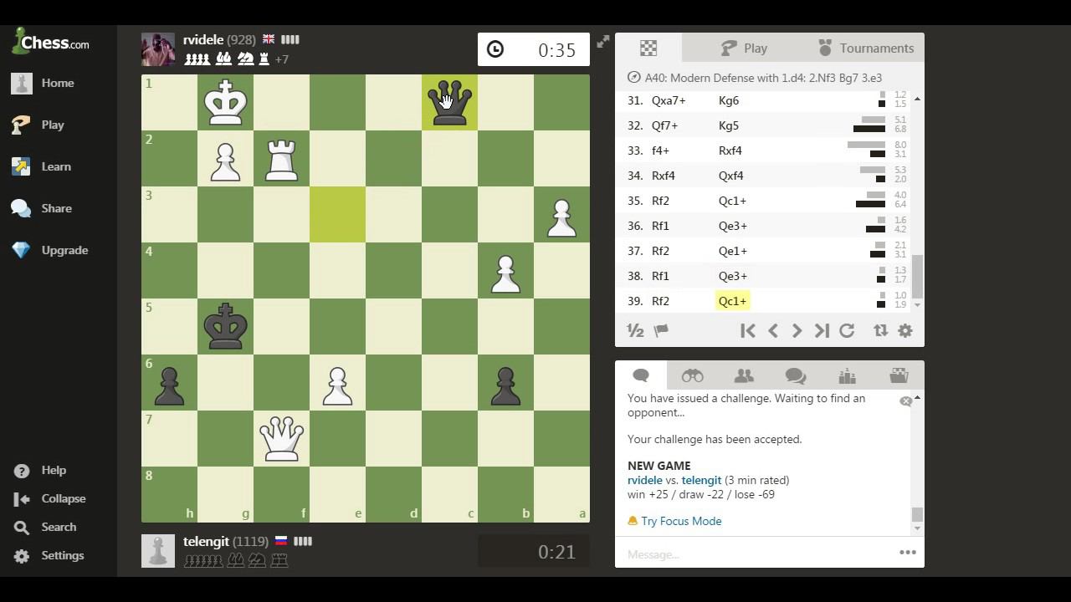Select move 39 Qc1+ in move list
Image resolution: width=1071 pixels, height=602 pixels.
[x=732, y=301]
